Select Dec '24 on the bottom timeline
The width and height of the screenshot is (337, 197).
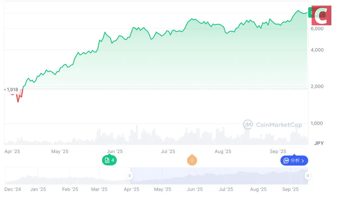pos(13,189)
